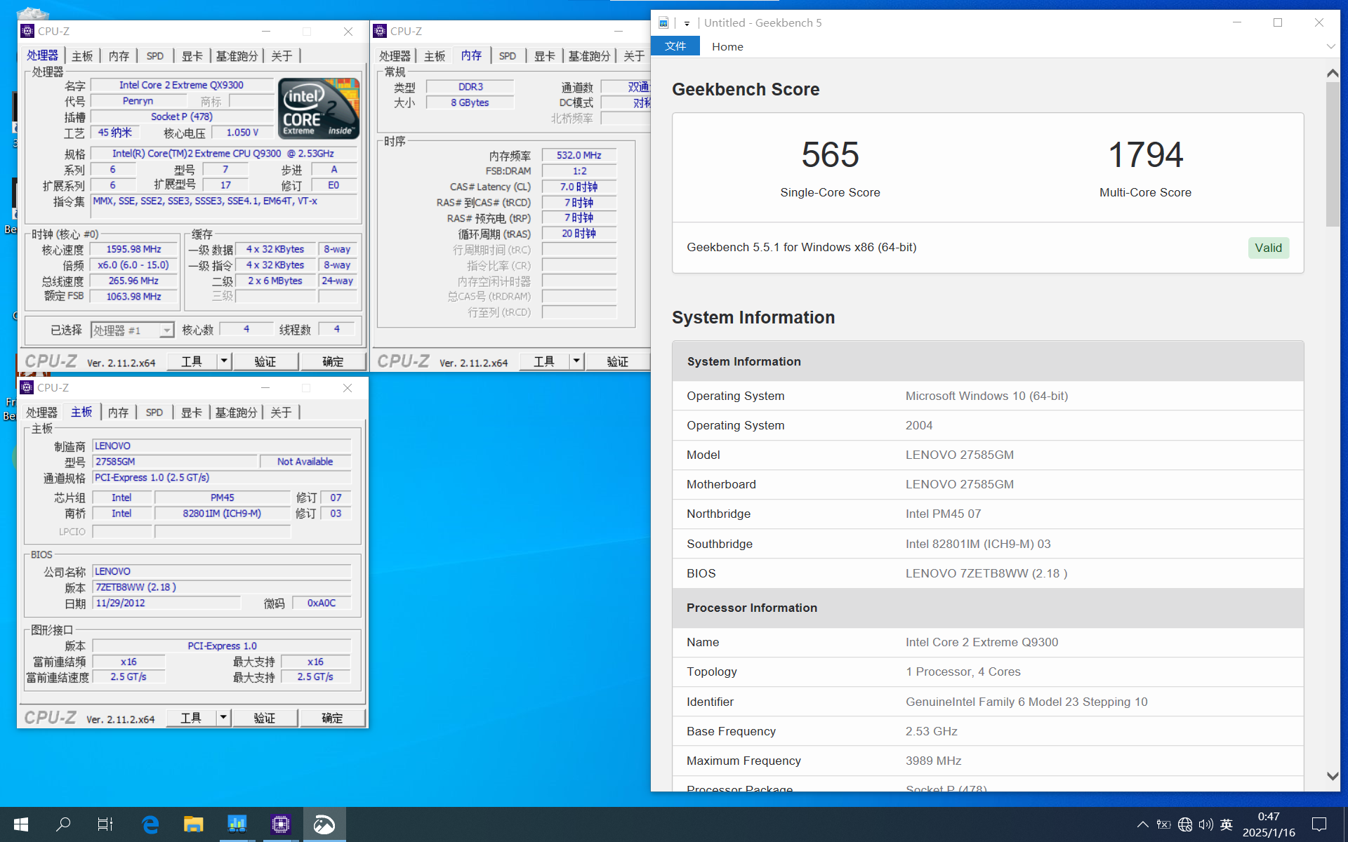Viewport: 1348px width, 842px height.
Task: Select the Home tab in Geekbench
Action: 727,46
